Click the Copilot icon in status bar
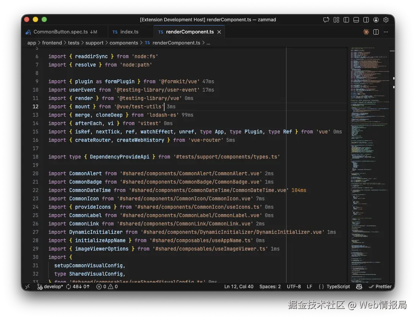This screenshot has height=319, width=416. [359, 286]
